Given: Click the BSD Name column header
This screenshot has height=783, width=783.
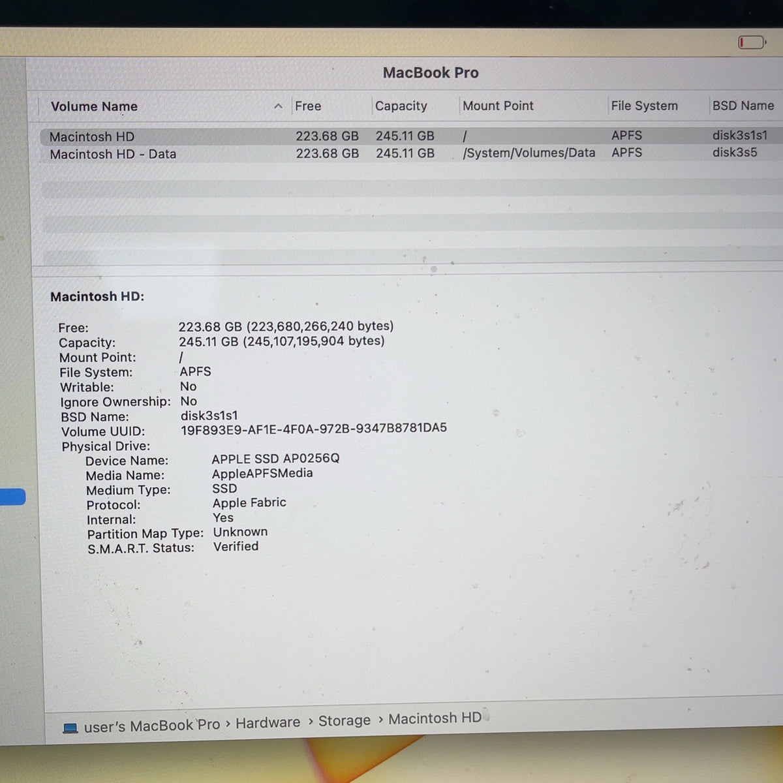Looking at the screenshot, I should click(743, 105).
